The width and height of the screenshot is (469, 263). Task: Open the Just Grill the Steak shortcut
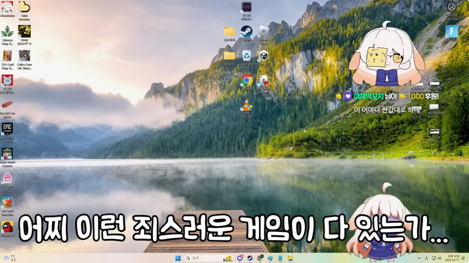(x=7, y=105)
